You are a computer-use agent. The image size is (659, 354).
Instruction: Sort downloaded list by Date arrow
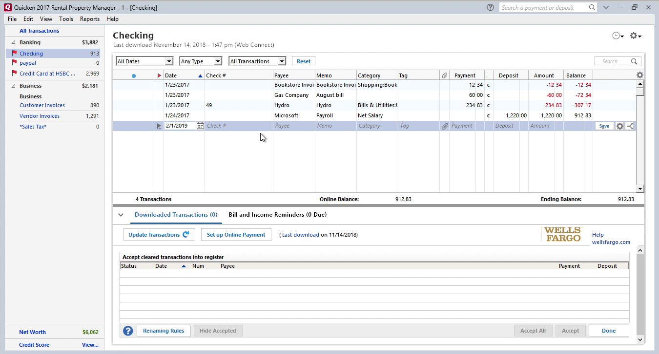(x=184, y=266)
